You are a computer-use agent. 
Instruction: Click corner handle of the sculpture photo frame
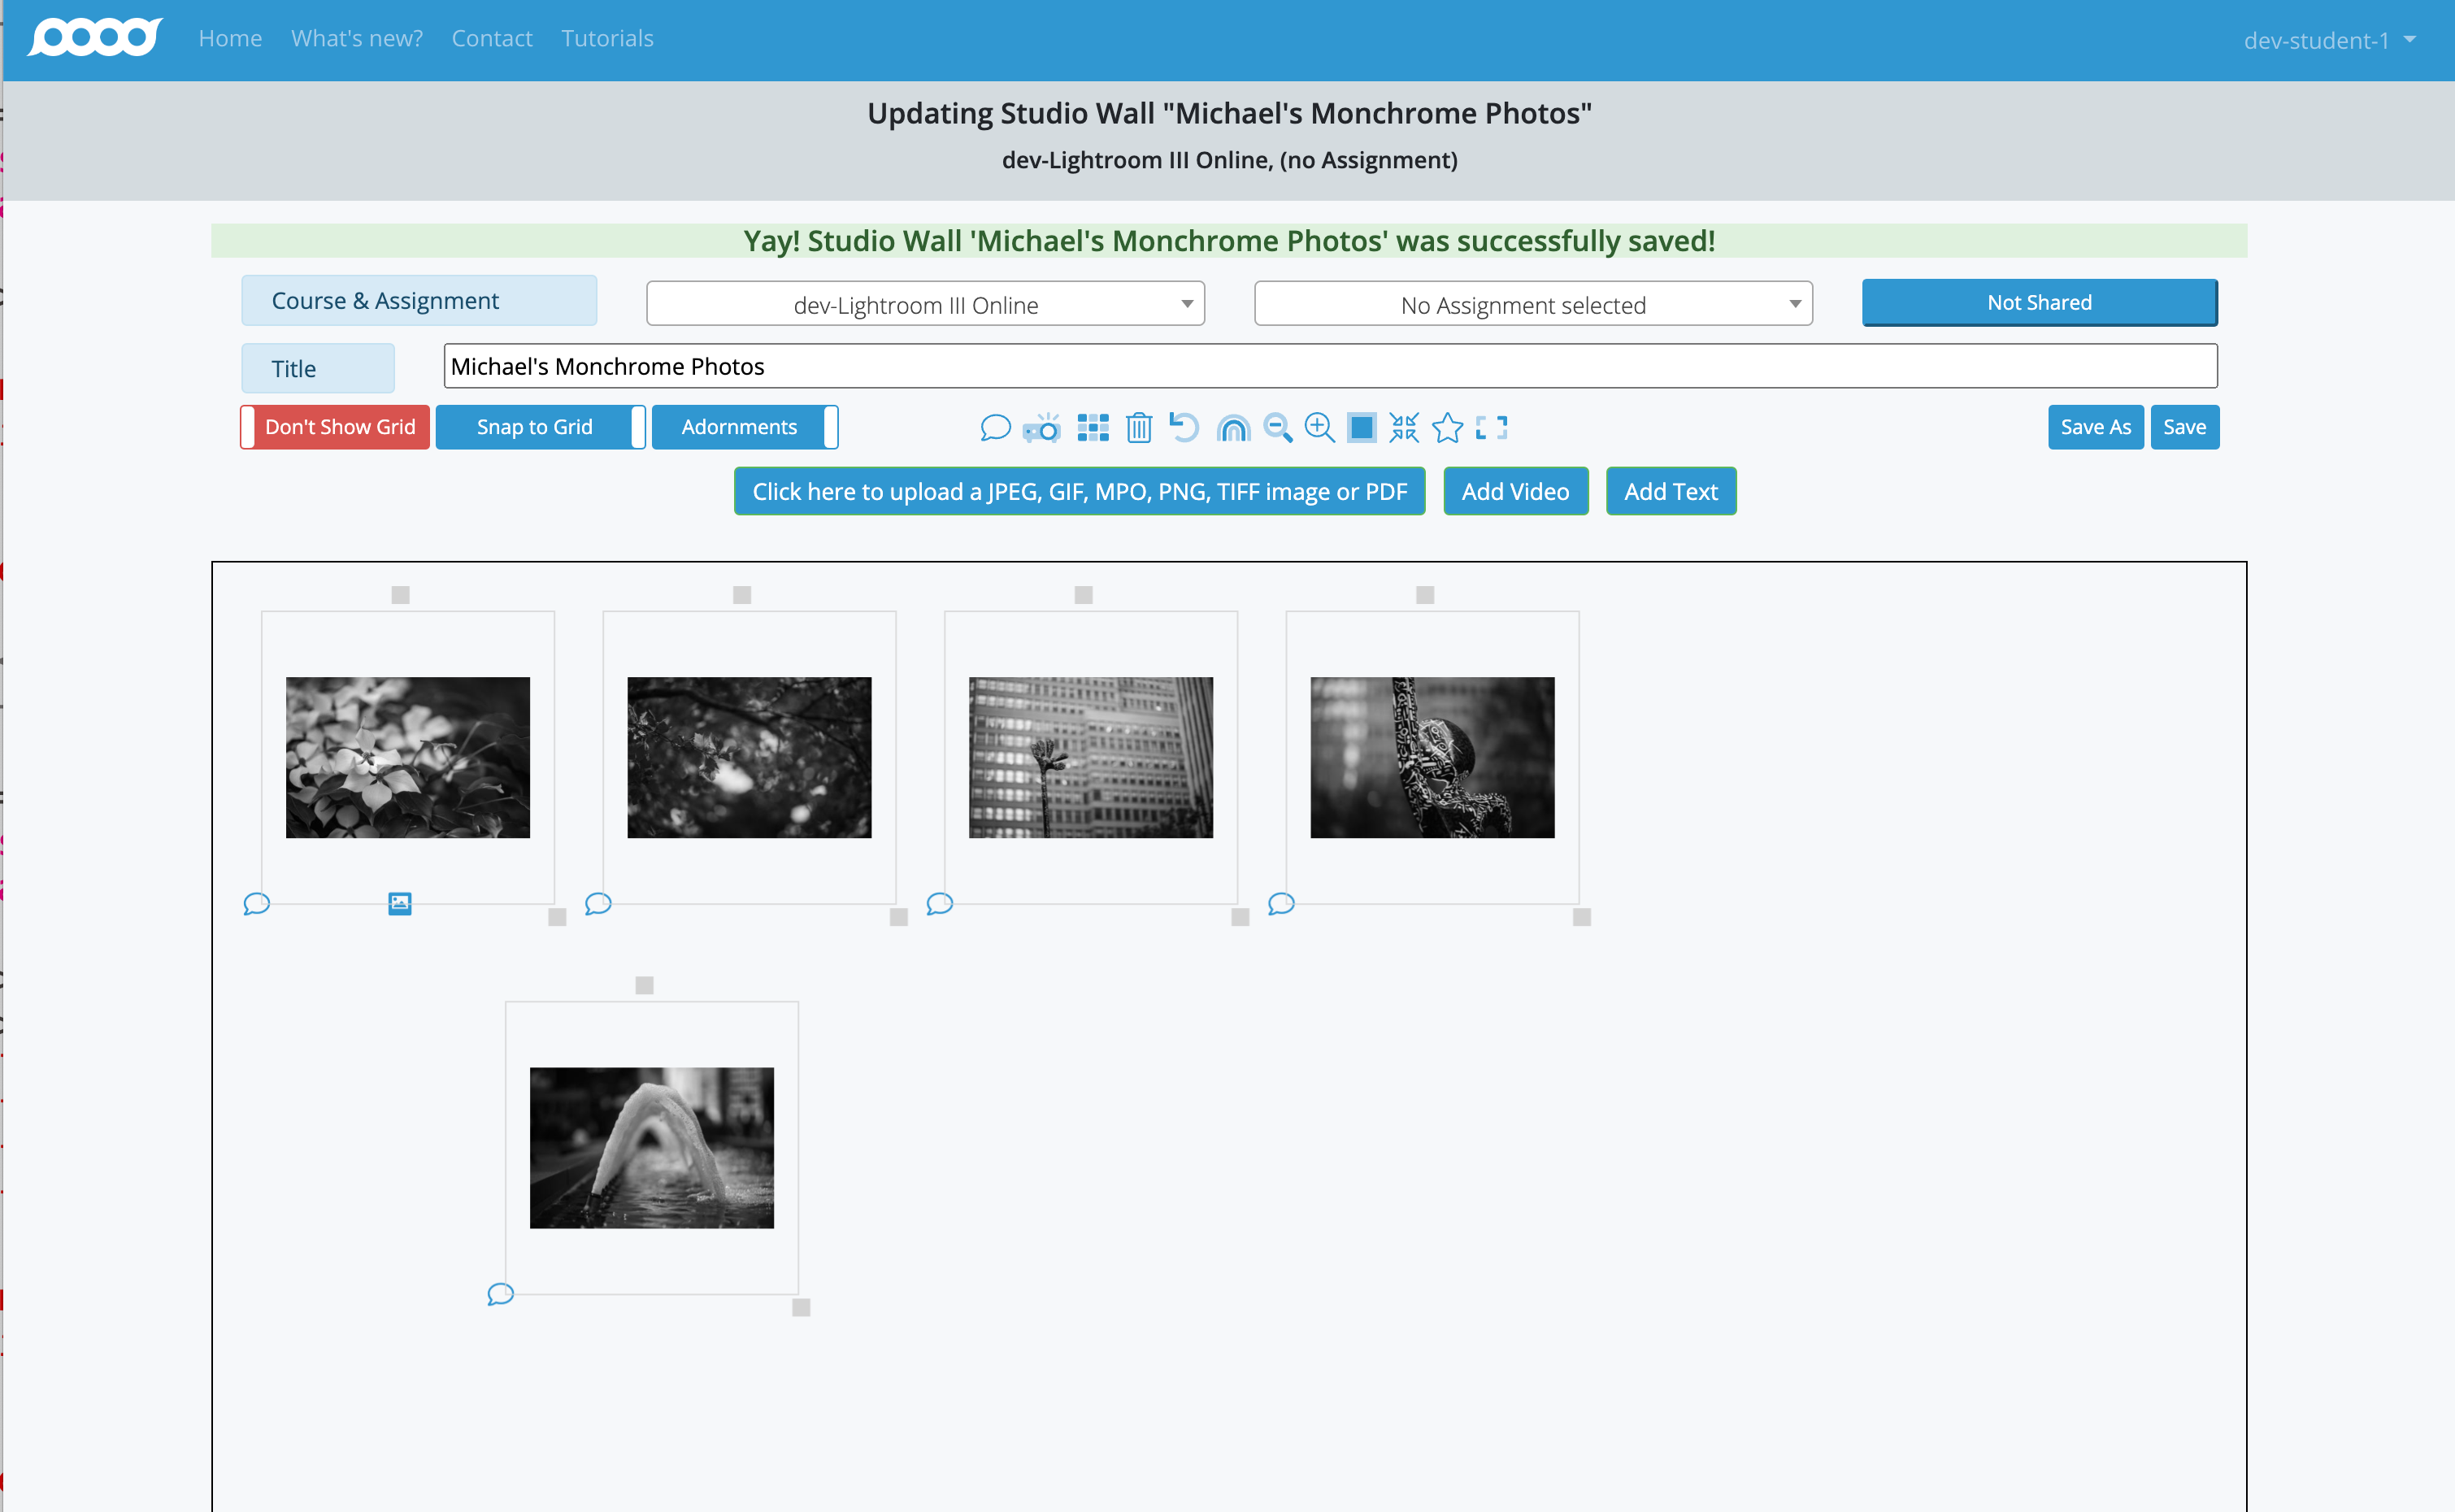(1582, 917)
